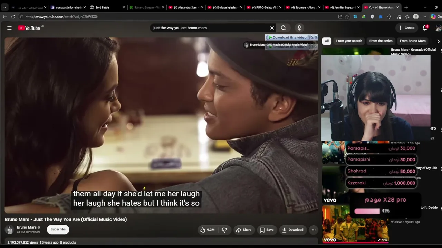The height and width of the screenshot is (248, 442).
Task: Filter recommendations by 'From your search'
Action: click(349, 41)
